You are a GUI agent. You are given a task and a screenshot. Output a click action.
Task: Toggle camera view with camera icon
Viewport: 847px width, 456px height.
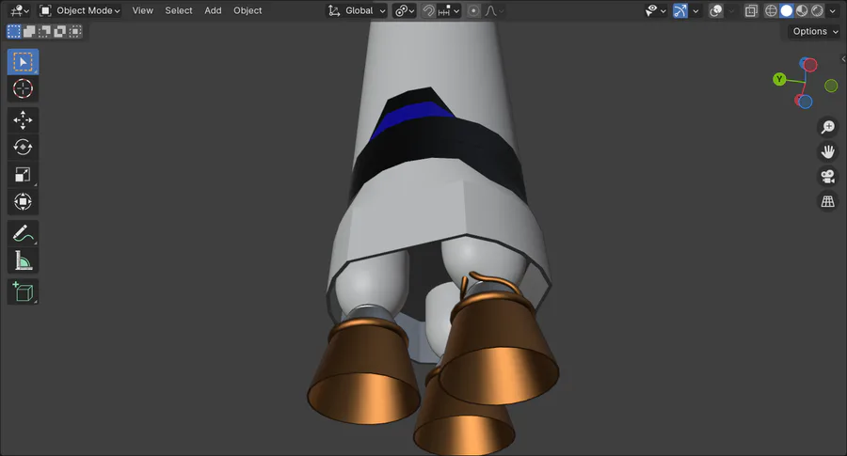[827, 177]
